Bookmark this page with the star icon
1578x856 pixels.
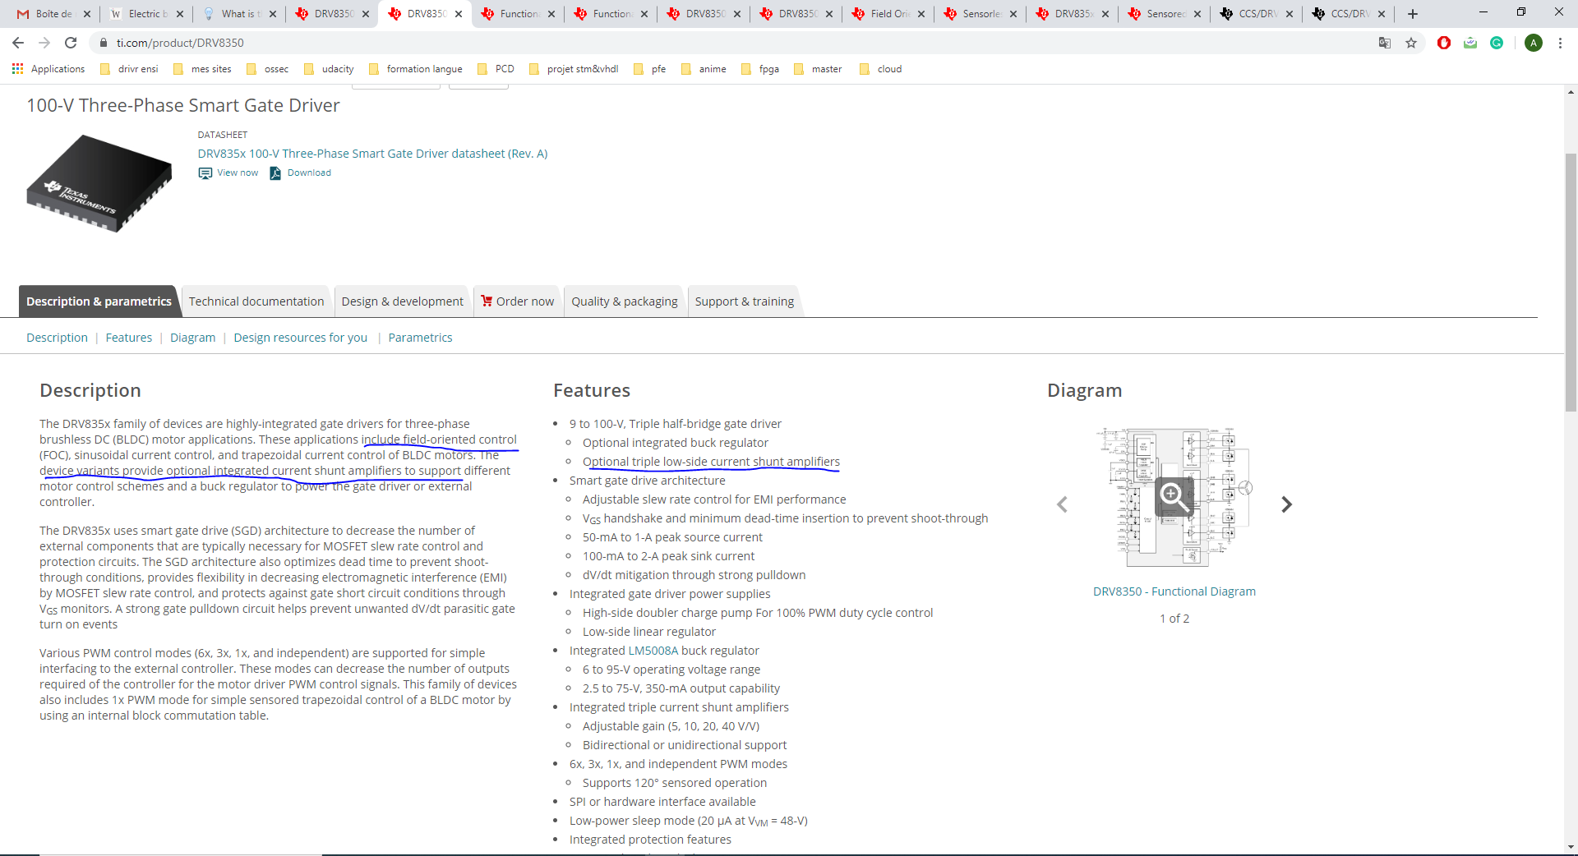tap(1411, 43)
